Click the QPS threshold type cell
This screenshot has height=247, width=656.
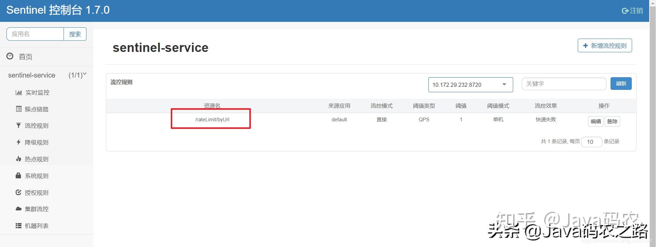tap(424, 120)
